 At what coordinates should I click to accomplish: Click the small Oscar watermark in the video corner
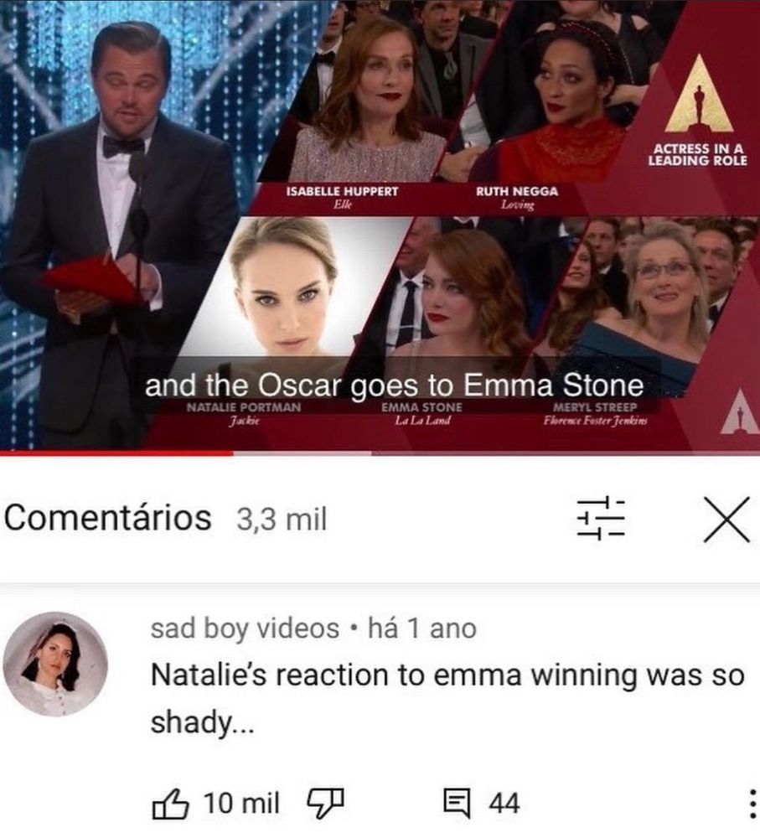(x=740, y=411)
